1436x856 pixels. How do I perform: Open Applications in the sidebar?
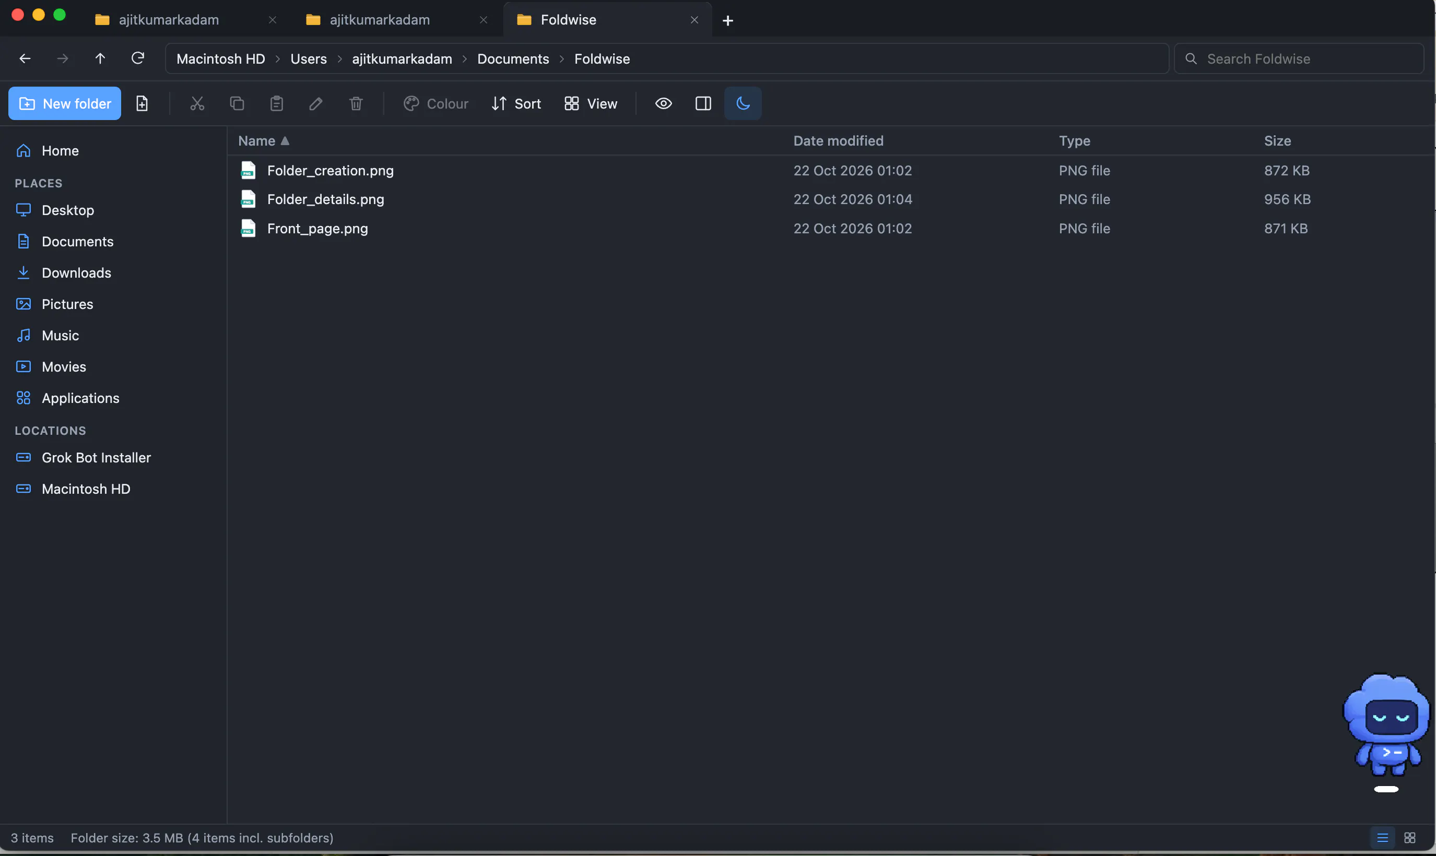pos(113,398)
